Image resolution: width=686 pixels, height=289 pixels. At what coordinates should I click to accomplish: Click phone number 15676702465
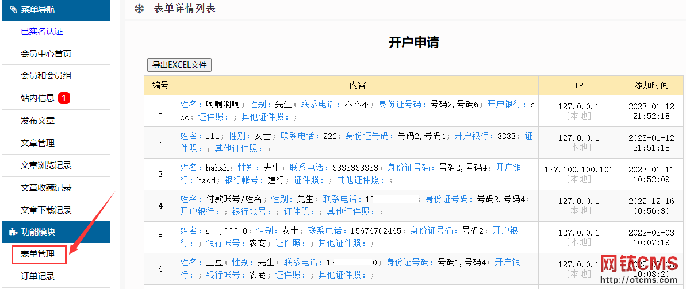[x=375, y=231]
